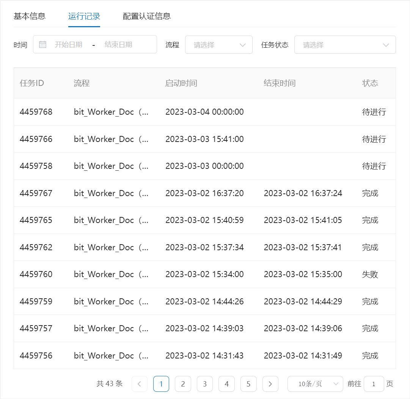Jump to page 5
The width and height of the screenshot is (410, 399).
248,384
